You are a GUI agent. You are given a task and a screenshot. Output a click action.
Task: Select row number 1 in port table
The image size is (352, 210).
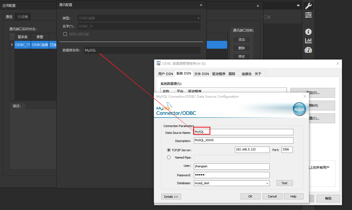click(12, 45)
